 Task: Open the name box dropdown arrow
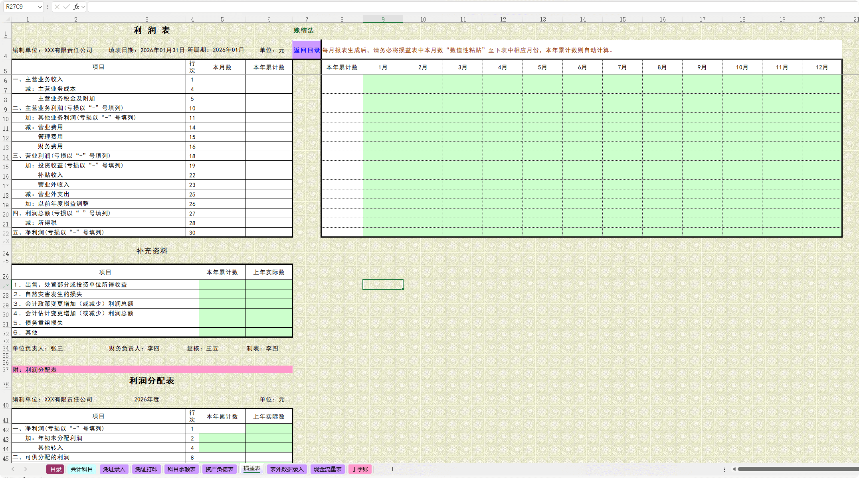40,7
